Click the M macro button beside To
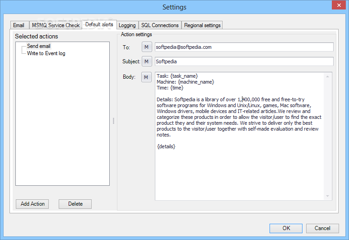This screenshot has width=349, height=240. (x=147, y=47)
